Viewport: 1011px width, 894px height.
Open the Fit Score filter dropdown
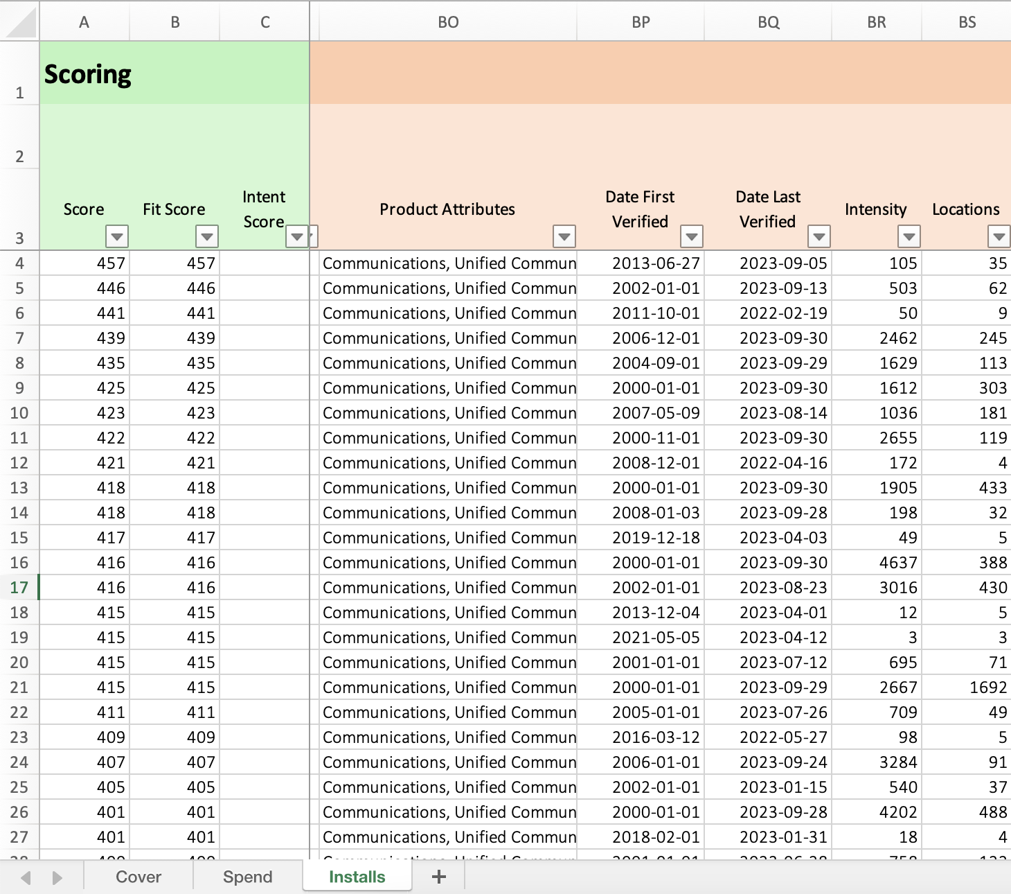(207, 237)
